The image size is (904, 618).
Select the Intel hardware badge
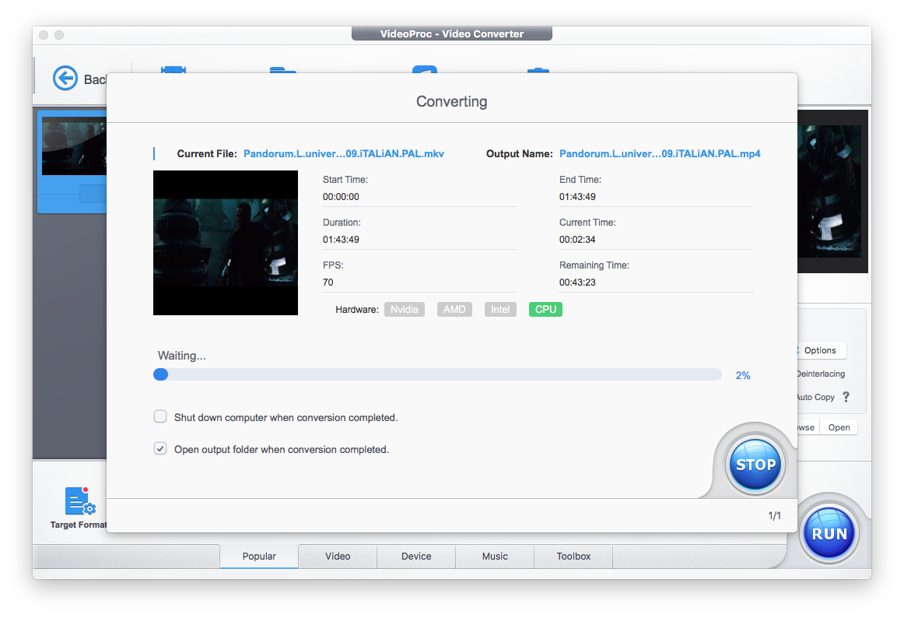500,309
